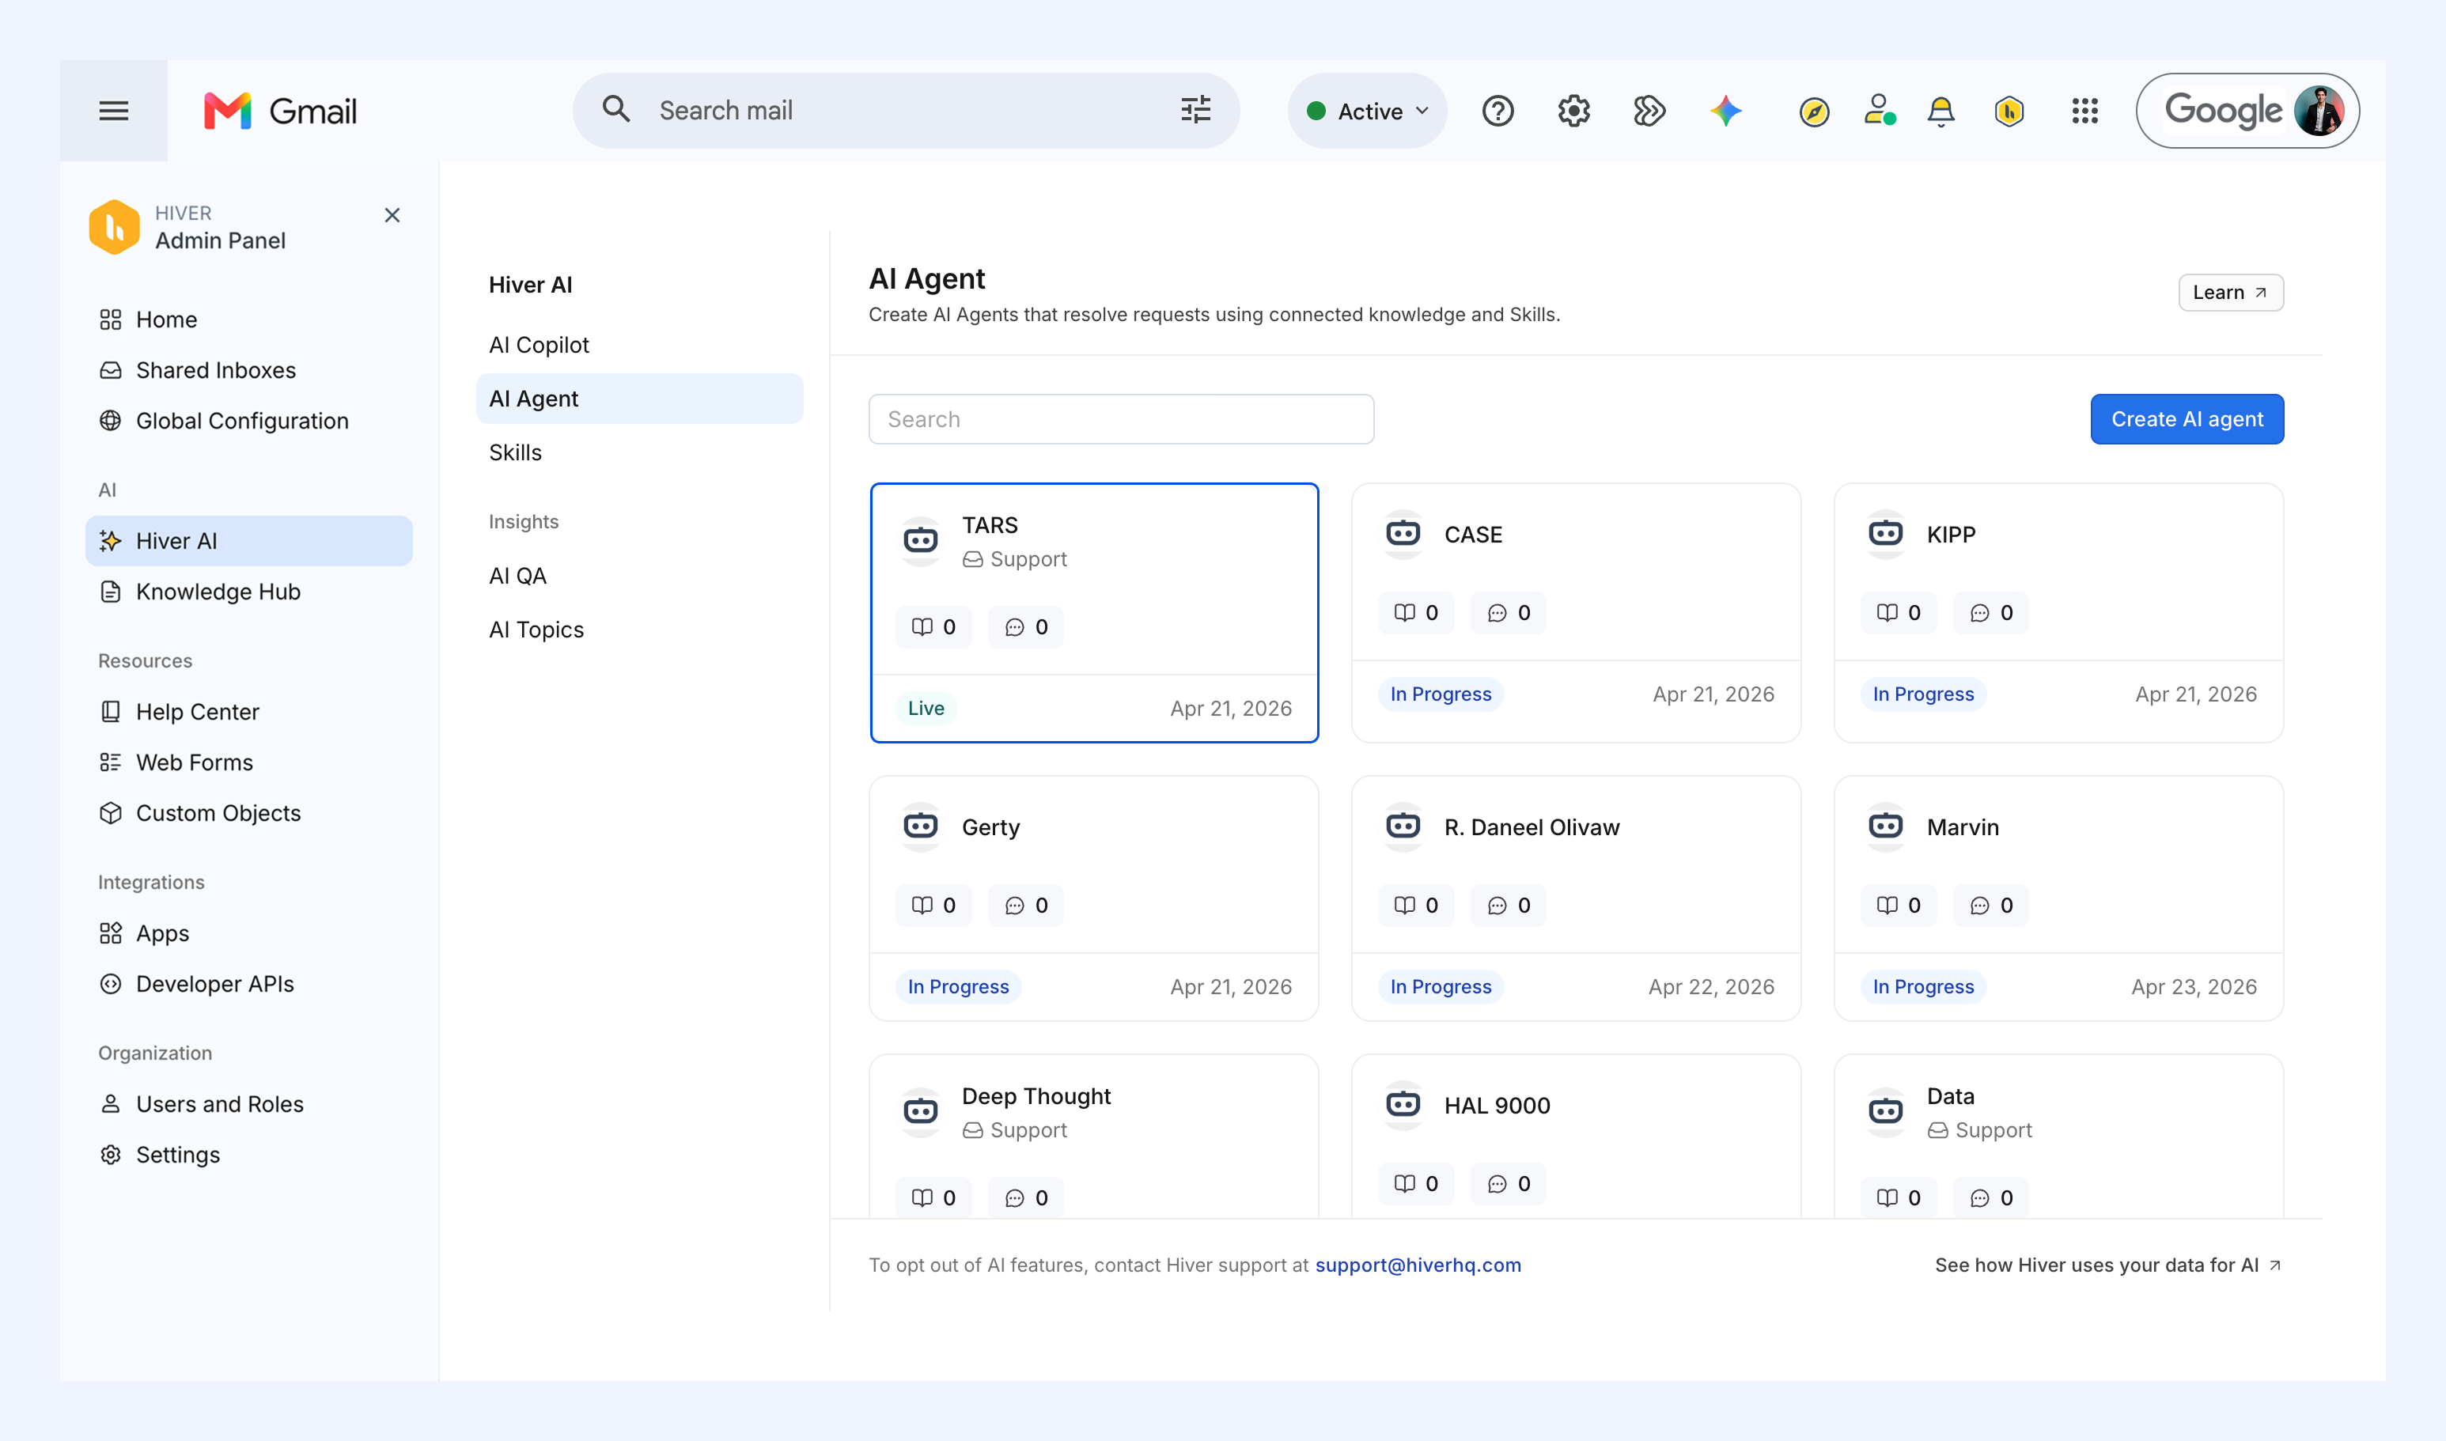Open Gmail settings gear icon
This screenshot has height=1441, width=2446.
coord(1573,111)
